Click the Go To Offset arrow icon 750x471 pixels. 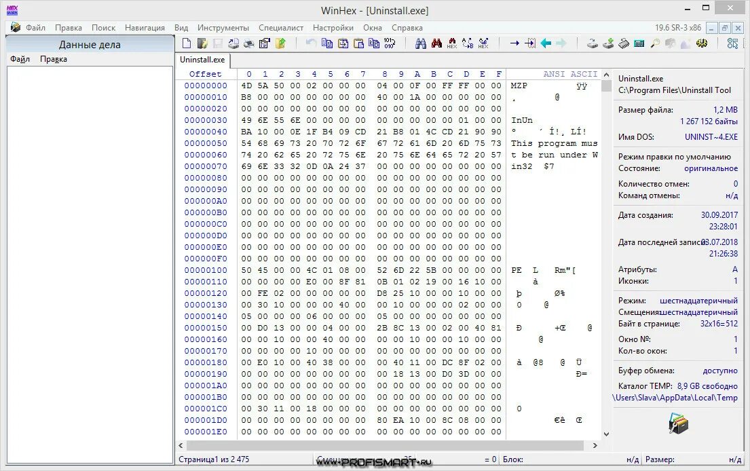click(x=514, y=43)
